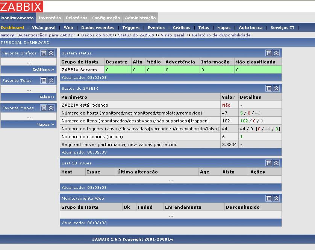Open Gráficos in the submenu bar
The image size is (315, 250).
[182, 27]
